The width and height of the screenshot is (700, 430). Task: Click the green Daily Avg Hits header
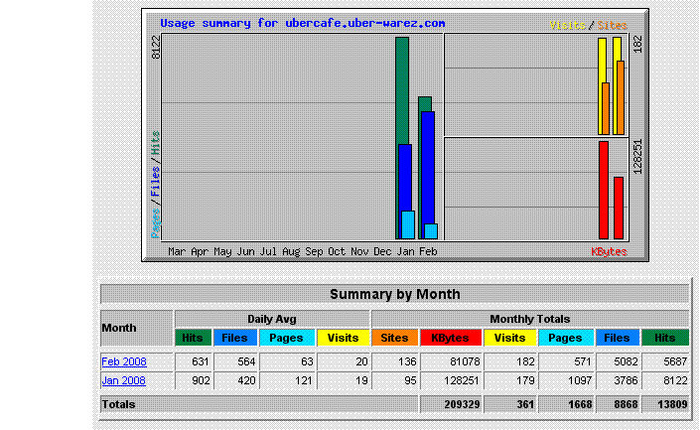click(x=193, y=338)
